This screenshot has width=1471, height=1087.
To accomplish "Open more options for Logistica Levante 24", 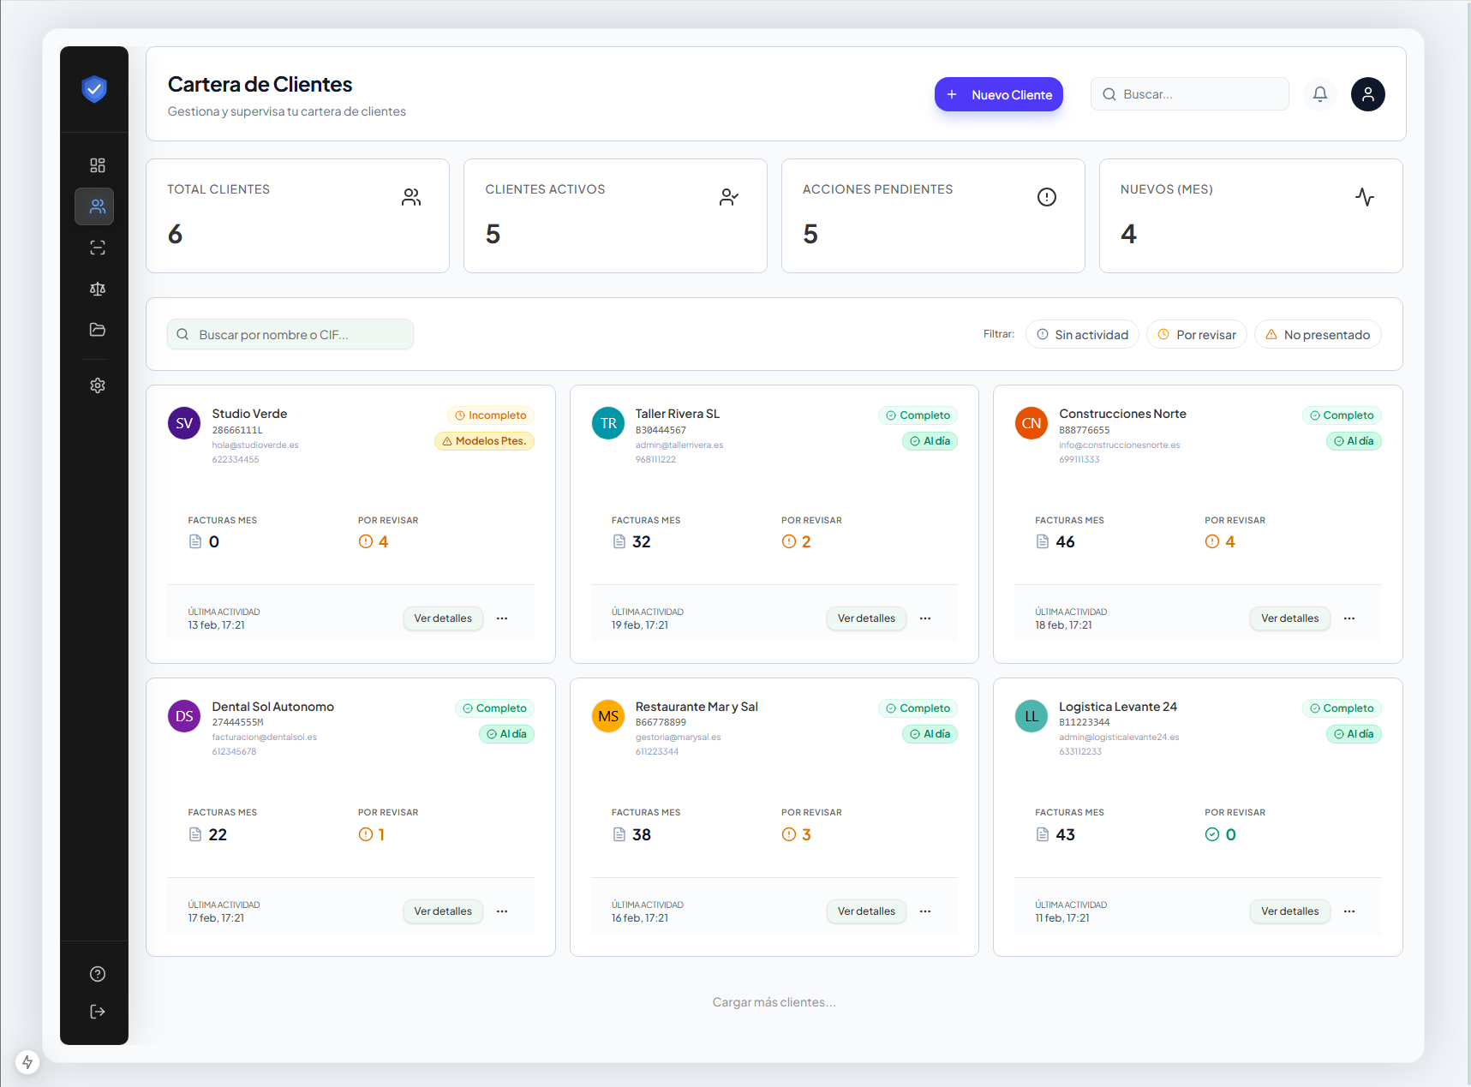I will [x=1349, y=911].
